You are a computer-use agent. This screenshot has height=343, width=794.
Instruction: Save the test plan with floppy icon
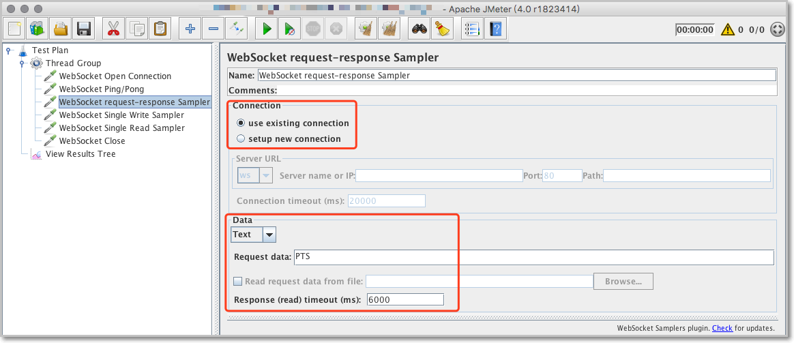pos(83,29)
